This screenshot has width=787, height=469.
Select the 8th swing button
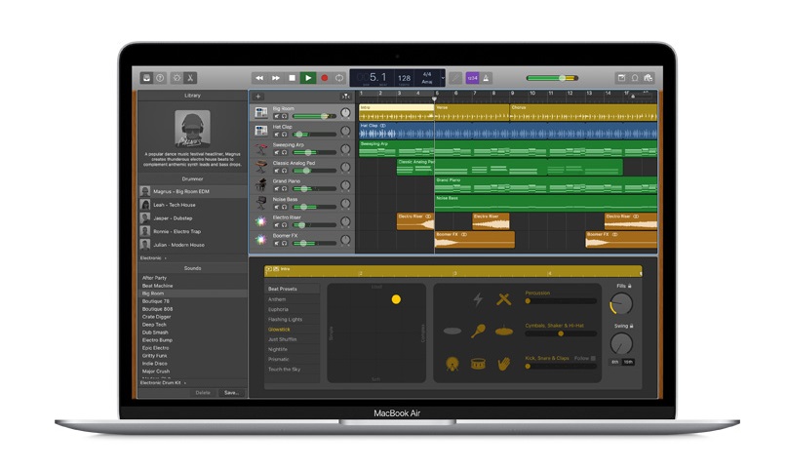pos(615,362)
